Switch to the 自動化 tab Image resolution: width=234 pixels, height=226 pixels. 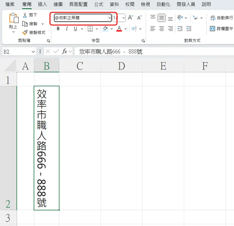pyautogui.click(x=163, y=4)
